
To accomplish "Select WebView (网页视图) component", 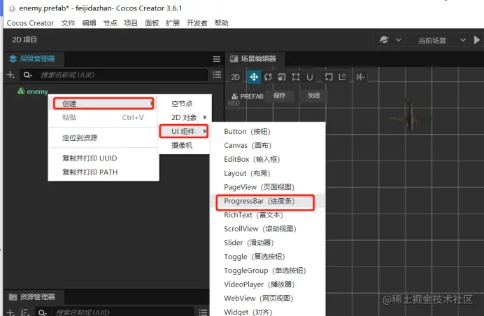I will [267, 298].
